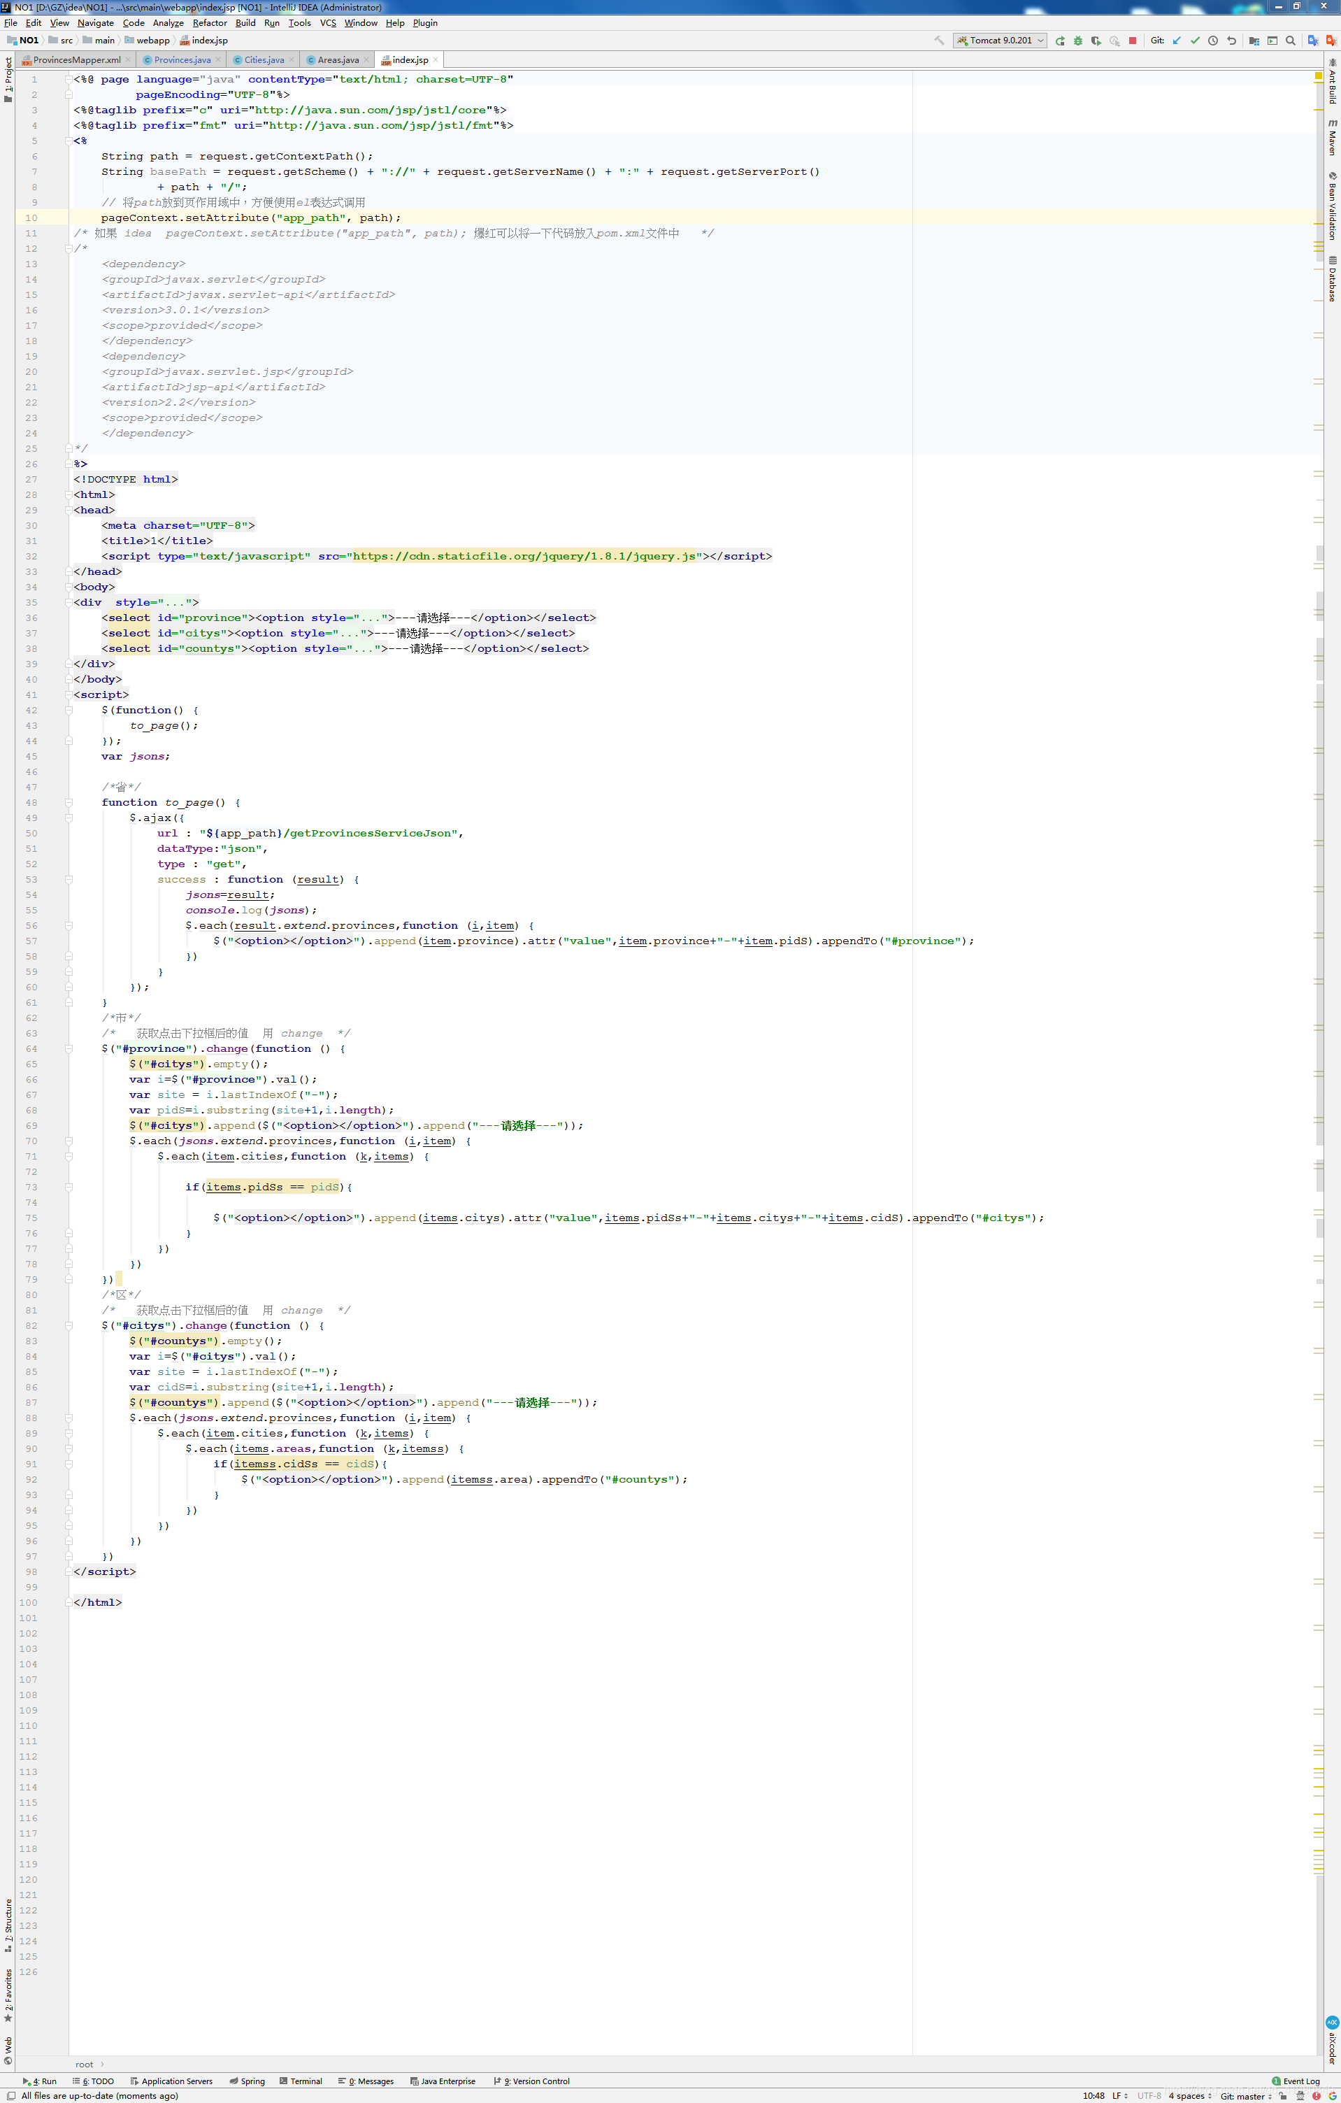Click the Build Project hammer icon

pos(940,40)
